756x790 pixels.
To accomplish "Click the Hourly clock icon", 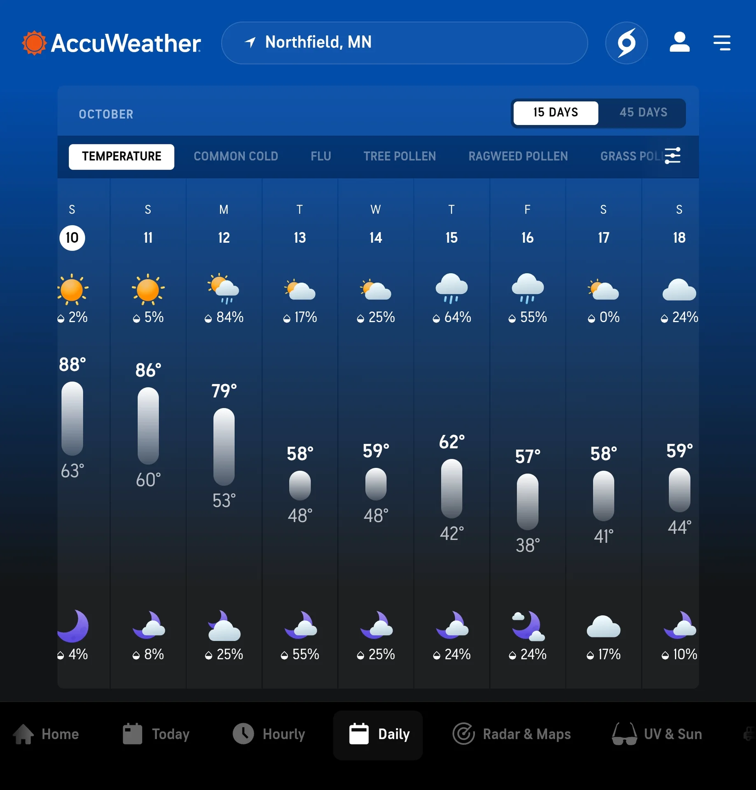I will [243, 734].
